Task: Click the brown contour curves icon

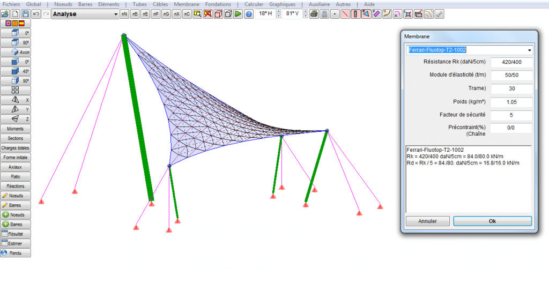Action: tap(429, 14)
